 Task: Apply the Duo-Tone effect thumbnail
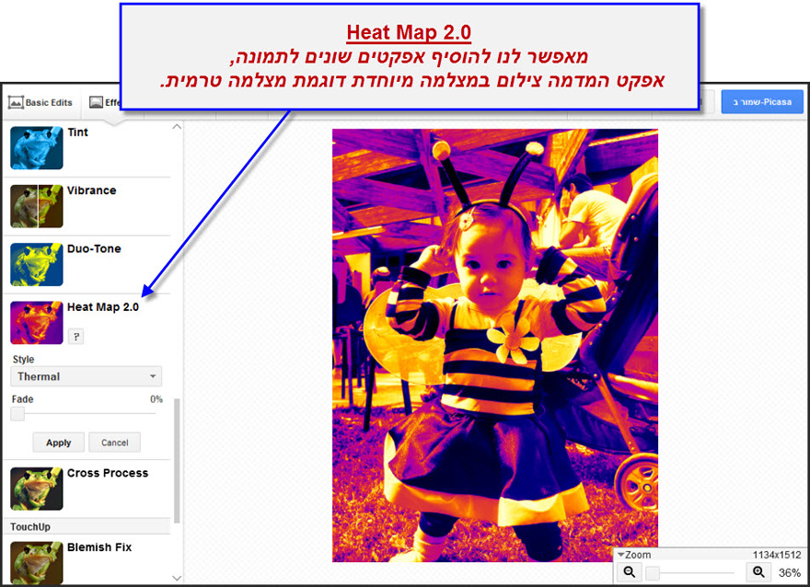37,264
